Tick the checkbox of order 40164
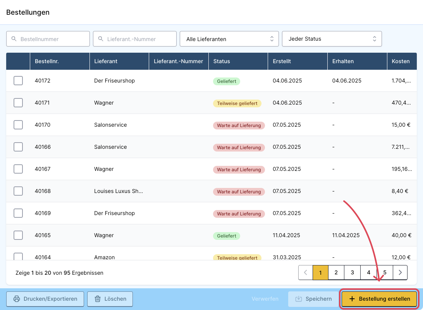 [18, 256]
